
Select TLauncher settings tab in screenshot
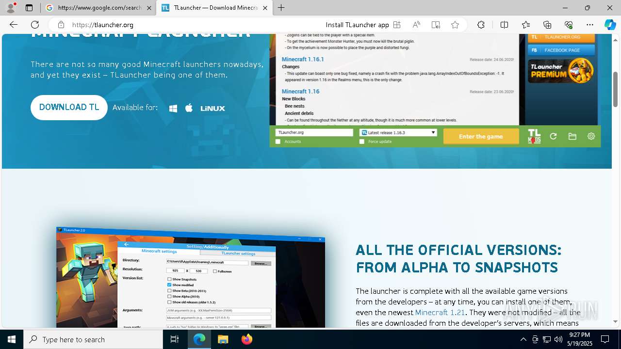pos(238,253)
